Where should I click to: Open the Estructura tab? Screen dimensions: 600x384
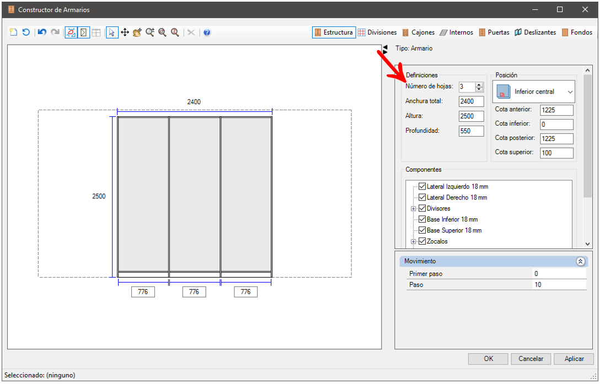pyautogui.click(x=334, y=33)
